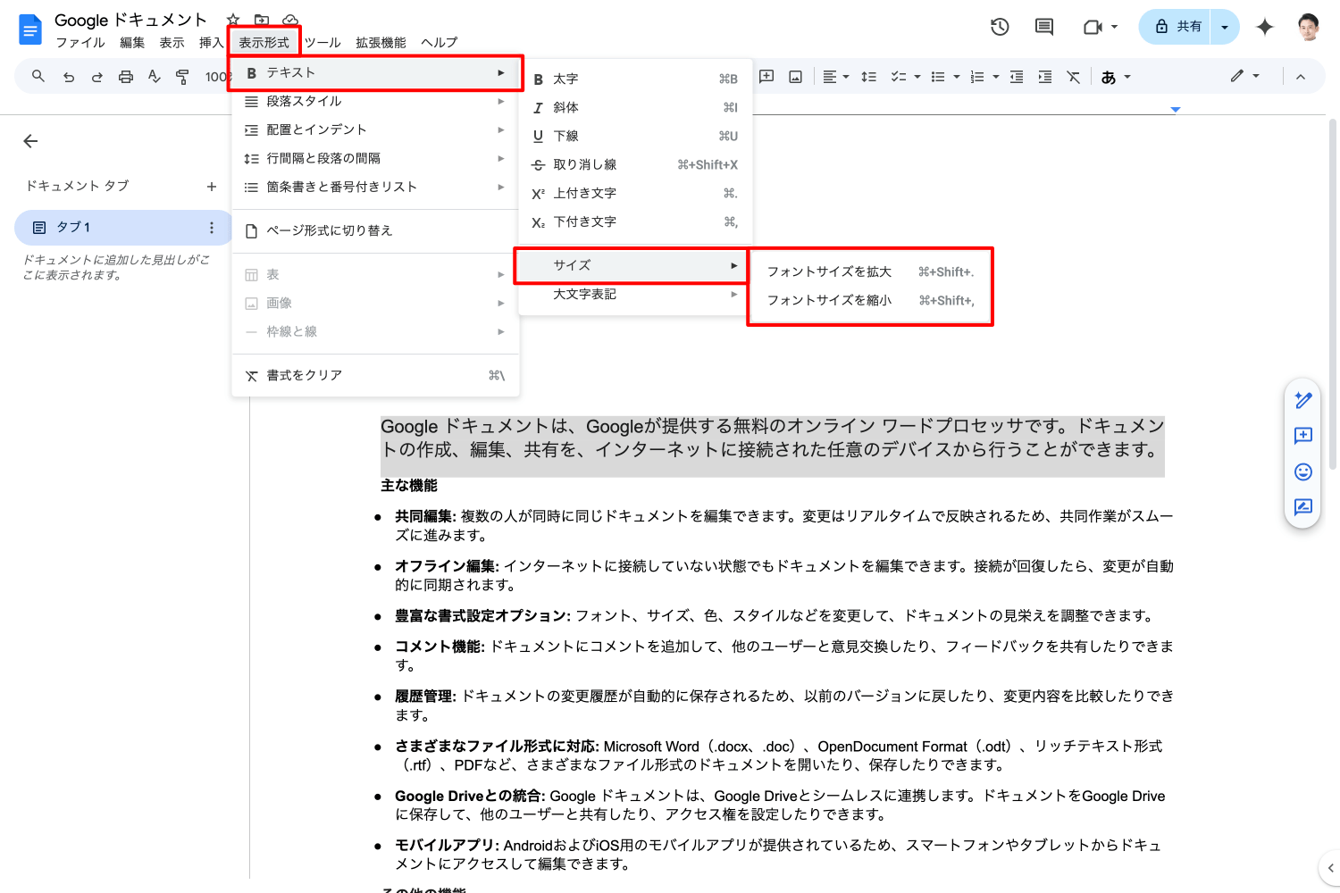This screenshot has width=1340, height=893.
Task: Add a comment from the side panel
Action: click(x=1303, y=436)
